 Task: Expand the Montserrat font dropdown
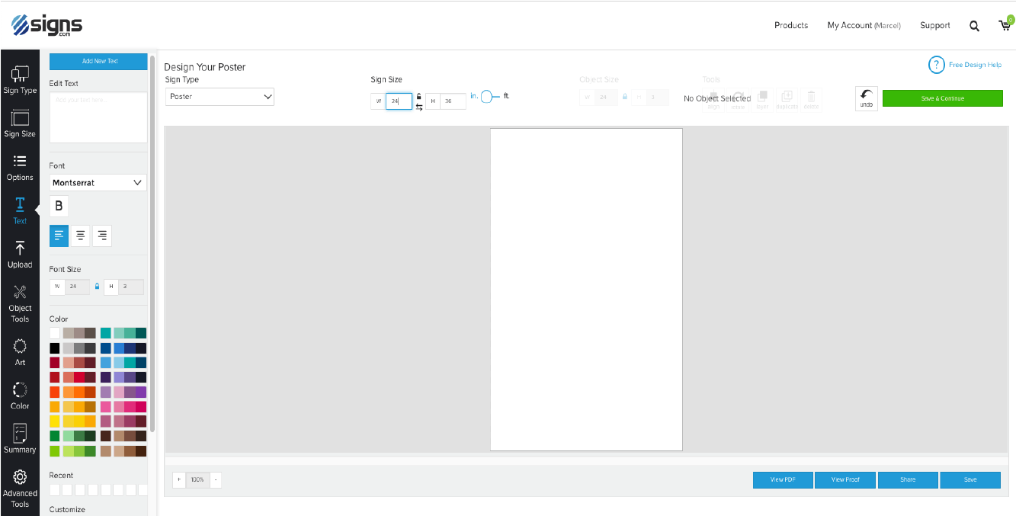(98, 183)
